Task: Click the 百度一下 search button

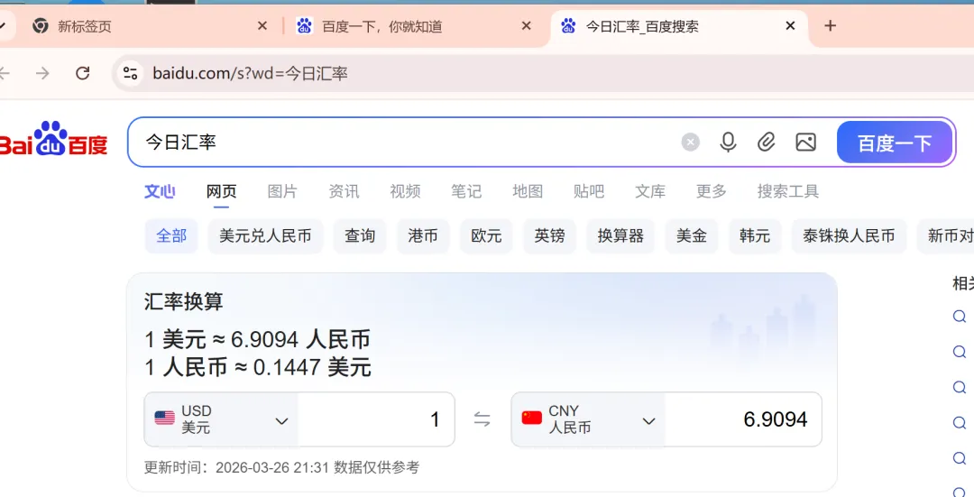Action: pos(895,143)
